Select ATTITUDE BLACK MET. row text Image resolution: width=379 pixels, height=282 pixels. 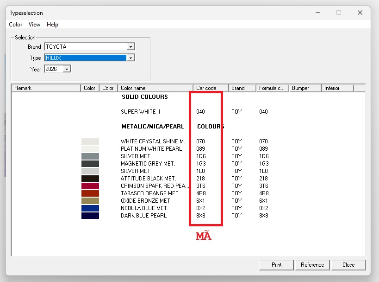click(x=149, y=179)
